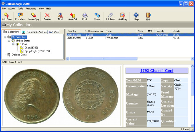Collapse the United States tree node
This screenshot has width=195, height=132.
pos(9,41)
